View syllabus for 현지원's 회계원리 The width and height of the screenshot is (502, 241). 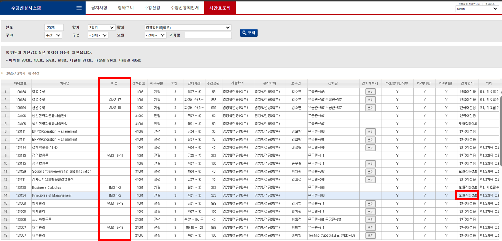click(x=370, y=211)
